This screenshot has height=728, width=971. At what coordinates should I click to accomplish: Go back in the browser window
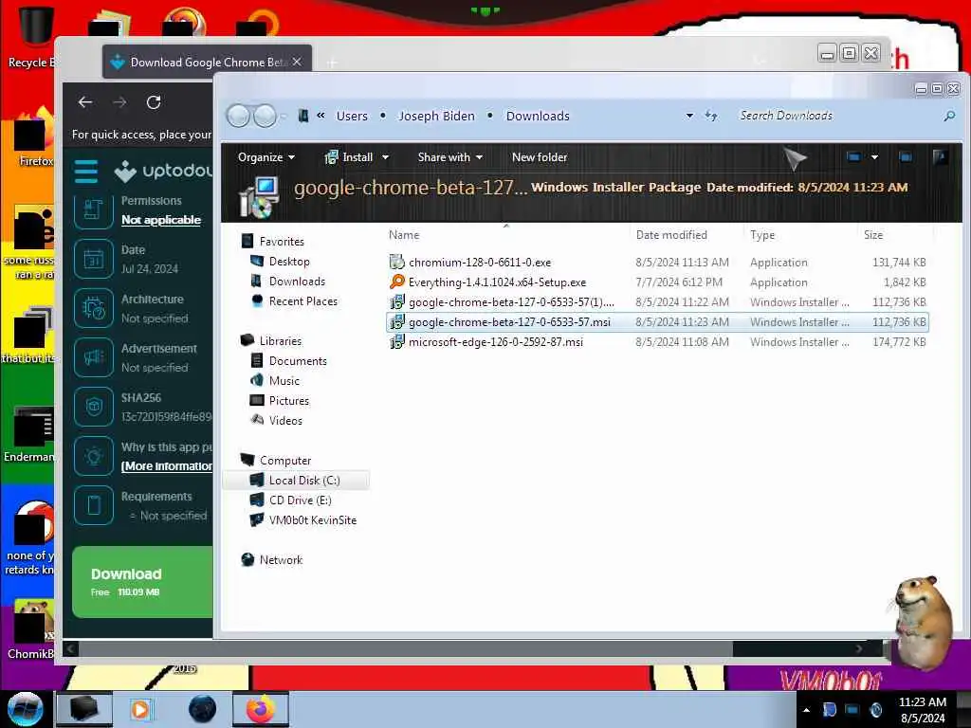pyautogui.click(x=85, y=102)
